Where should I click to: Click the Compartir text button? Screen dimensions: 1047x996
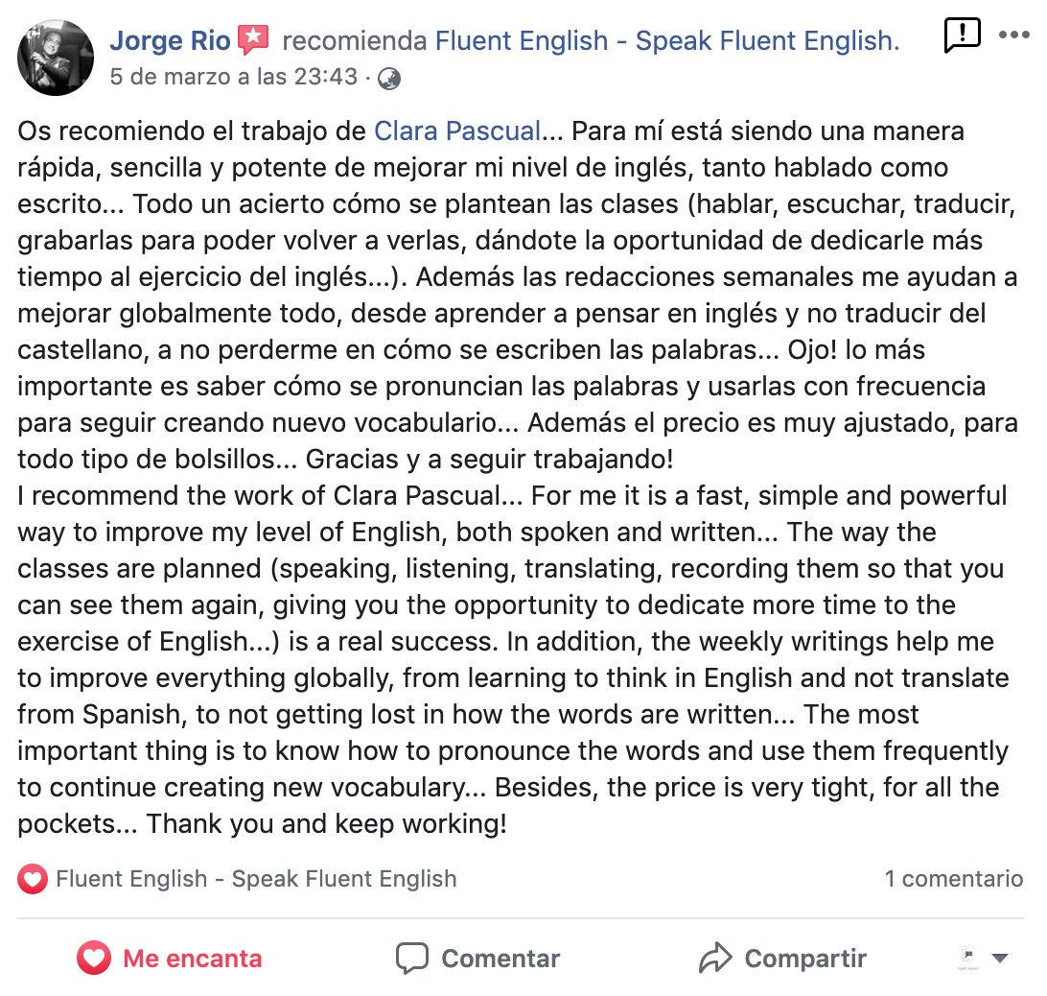coord(805,959)
